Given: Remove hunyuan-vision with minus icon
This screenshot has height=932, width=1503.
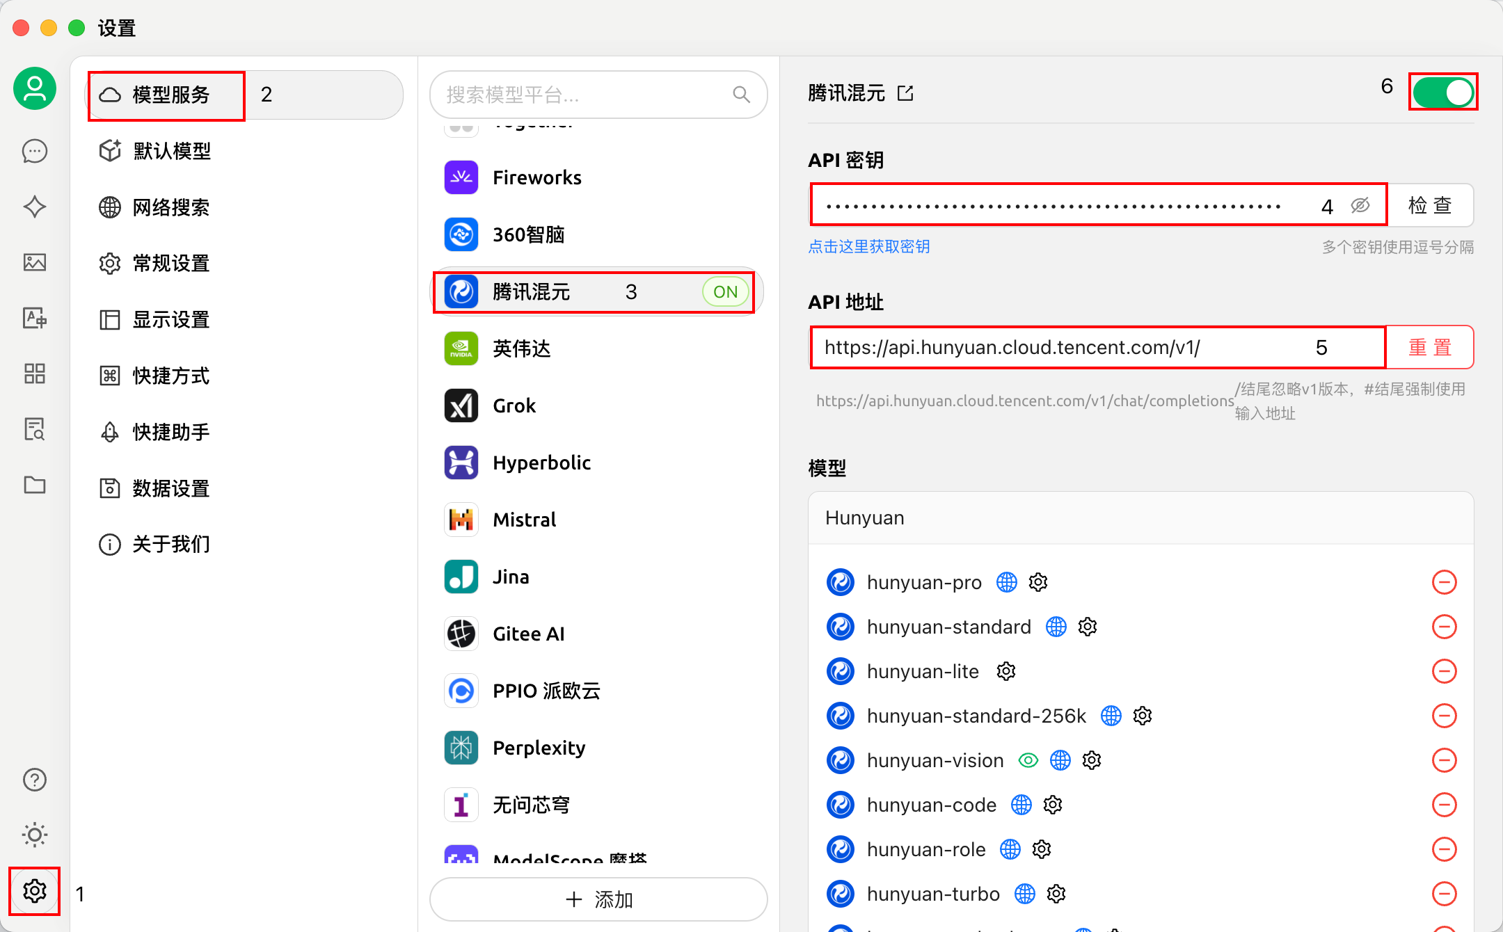Looking at the screenshot, I should (x=1445, y=760).
